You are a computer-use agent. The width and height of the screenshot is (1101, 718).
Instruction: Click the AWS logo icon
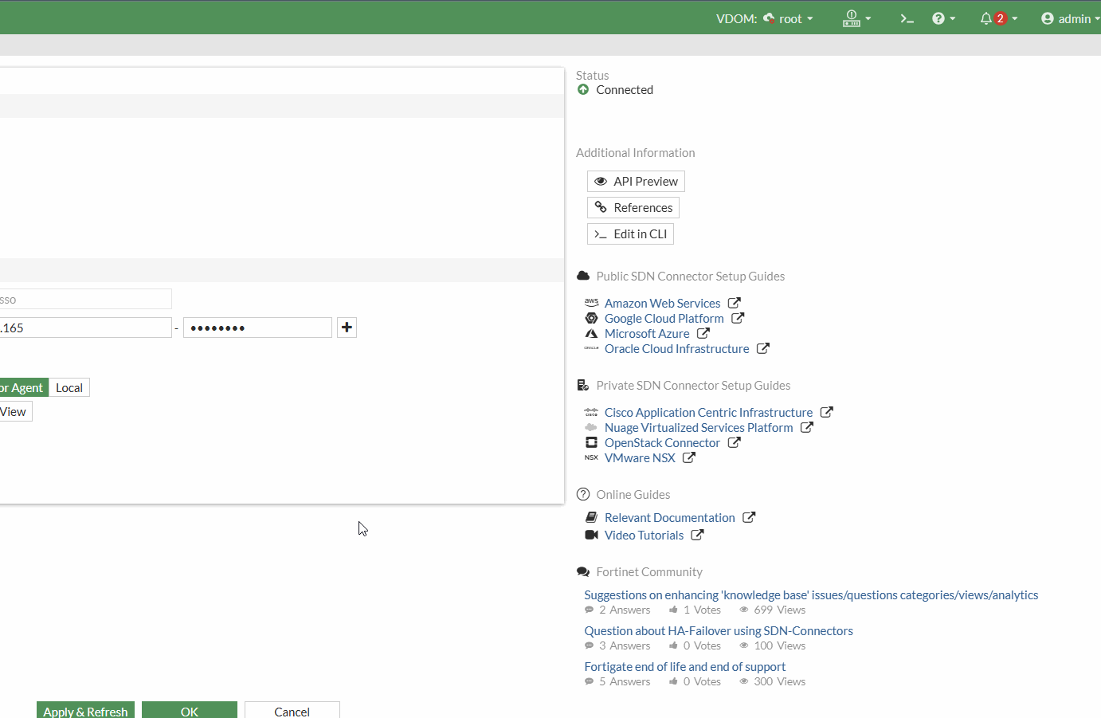coord(591,303)
